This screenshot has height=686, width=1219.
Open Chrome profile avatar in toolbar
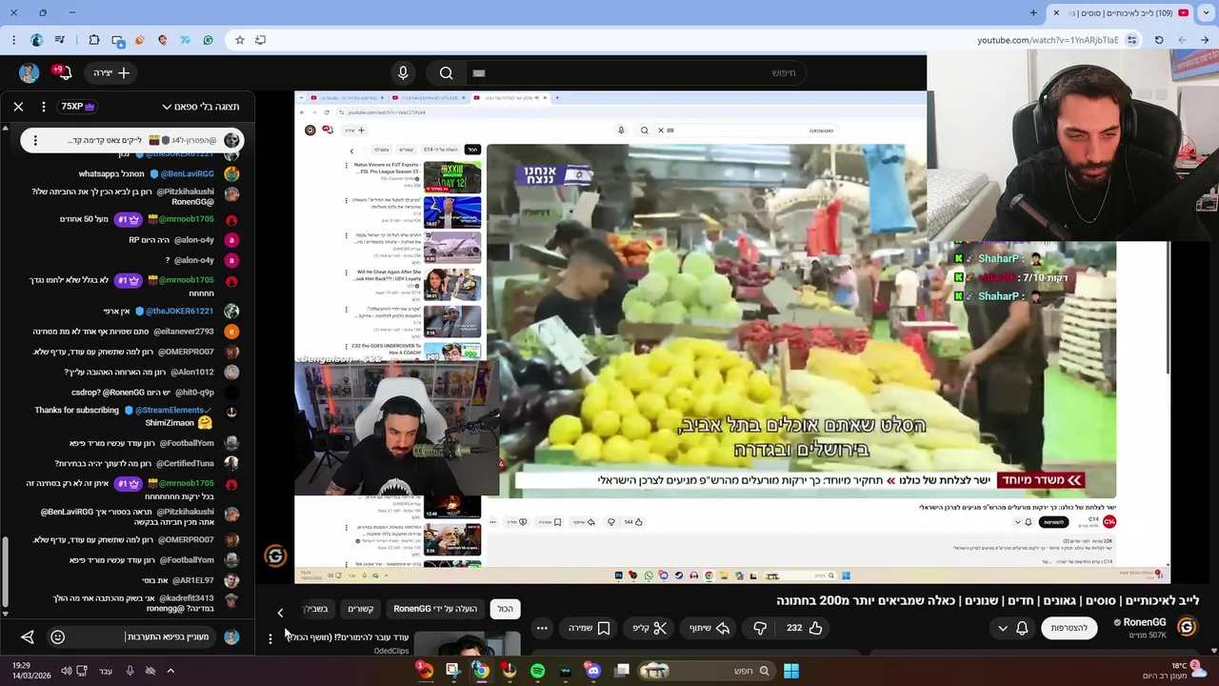click(x=36, y=40)
